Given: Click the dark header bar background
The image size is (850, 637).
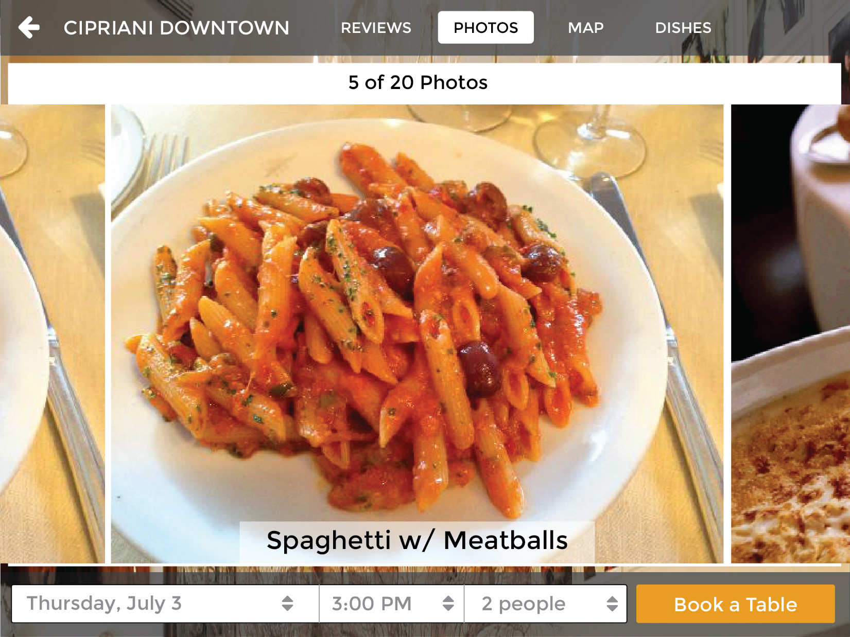Looking at the screenshot, I should click(772, 28).
